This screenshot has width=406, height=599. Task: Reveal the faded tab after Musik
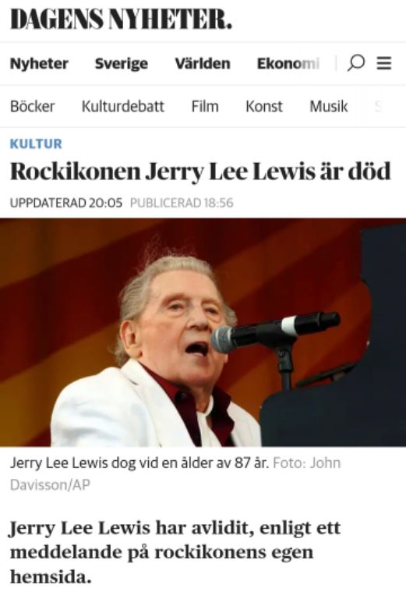point(378,106)
